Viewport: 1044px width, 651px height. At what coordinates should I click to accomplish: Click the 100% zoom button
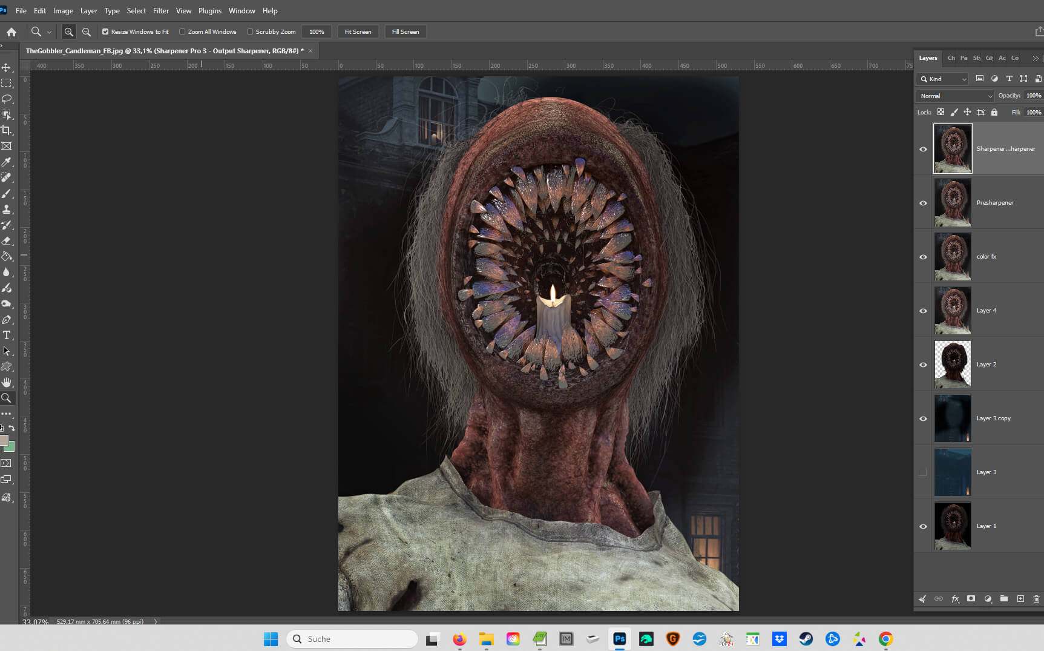[317, 31]
